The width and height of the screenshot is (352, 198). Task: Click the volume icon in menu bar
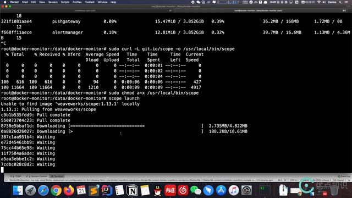tap(324, 2)
